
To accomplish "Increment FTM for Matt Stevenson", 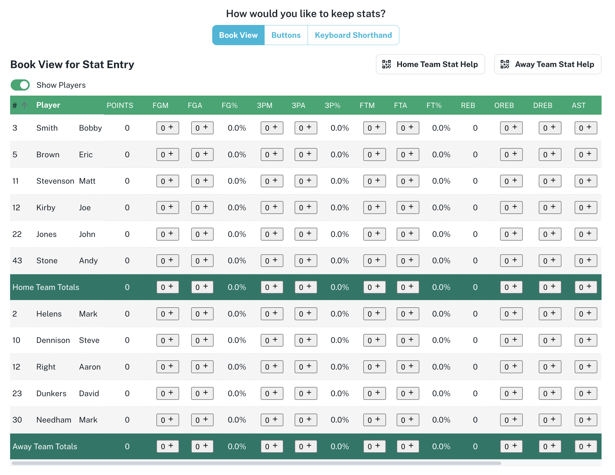I will tap(374, 181).
